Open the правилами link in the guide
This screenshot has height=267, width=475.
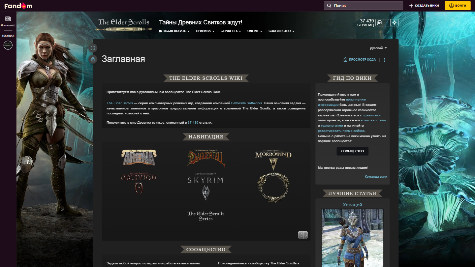point(371,115)
